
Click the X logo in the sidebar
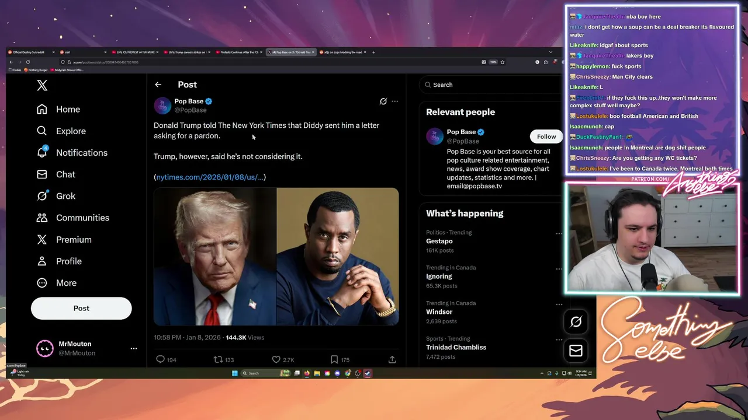[x=42, y=86]
